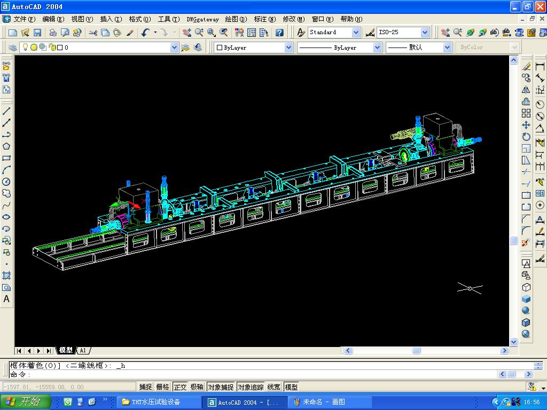
Task: Open the Layer Properties Manager icon
Action: [x=13, y=48]
